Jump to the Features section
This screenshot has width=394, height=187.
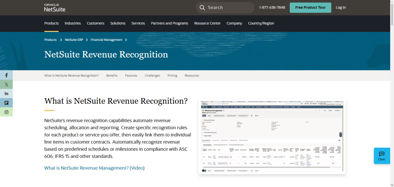click(131, 76)
